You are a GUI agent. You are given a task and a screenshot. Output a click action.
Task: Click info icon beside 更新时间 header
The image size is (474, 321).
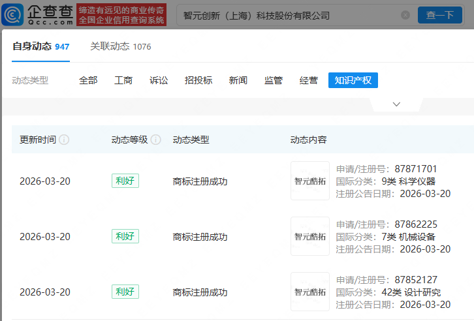pyautogui.click(x=65, y=140)
